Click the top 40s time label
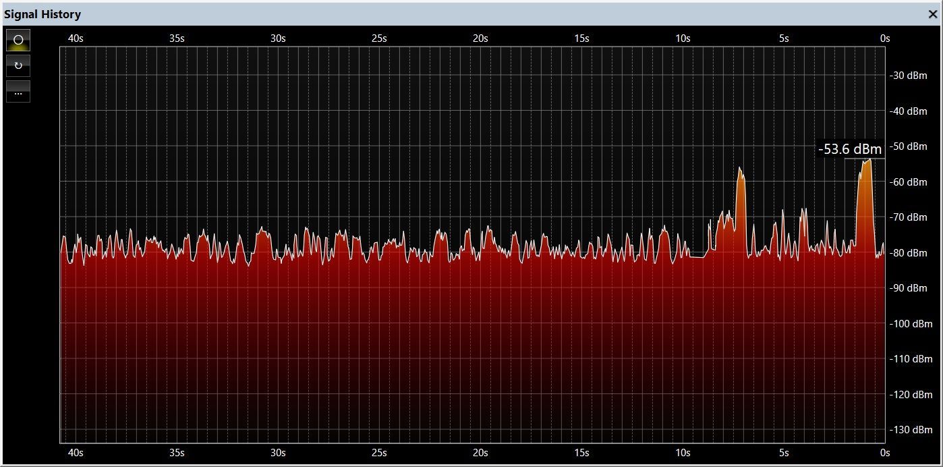 [x=76, y=38]
